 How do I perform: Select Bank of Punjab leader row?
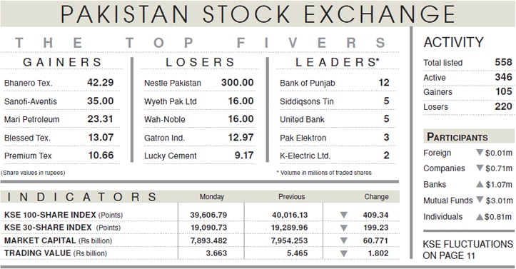(335, 83)
